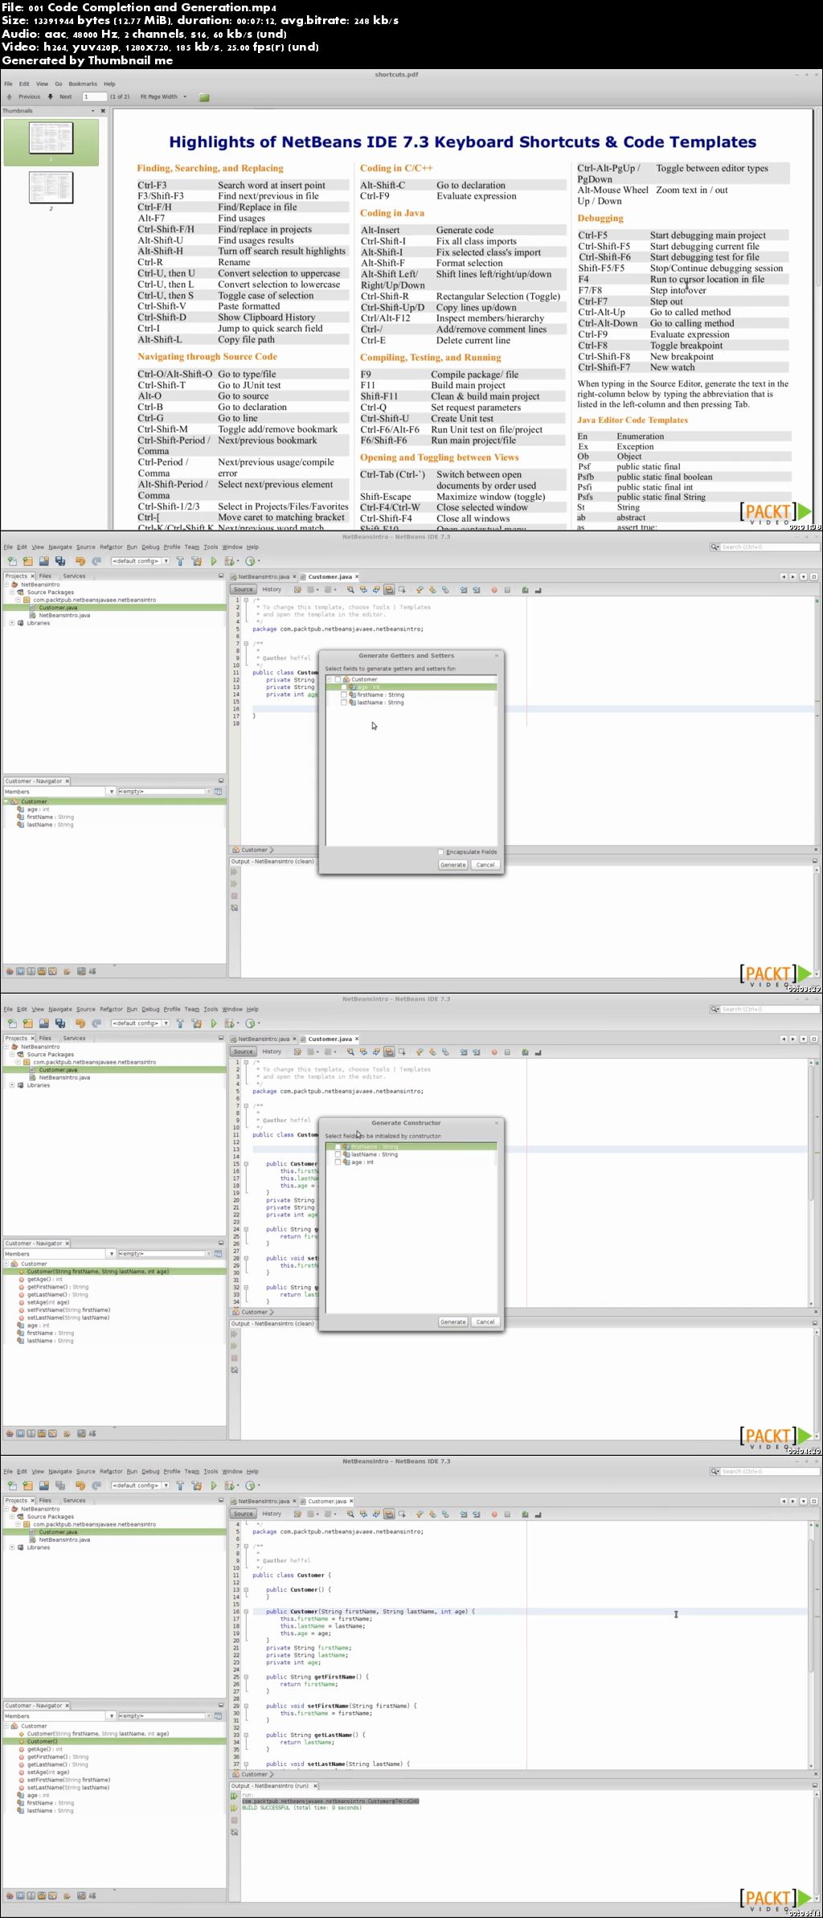The height and width of the screenshot is (1918, 823).
Task: Click Run Project icon in run output frame toolbar
Action: click(214, 1486)
